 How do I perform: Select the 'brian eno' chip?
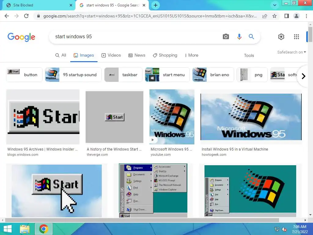click(213, 75)
